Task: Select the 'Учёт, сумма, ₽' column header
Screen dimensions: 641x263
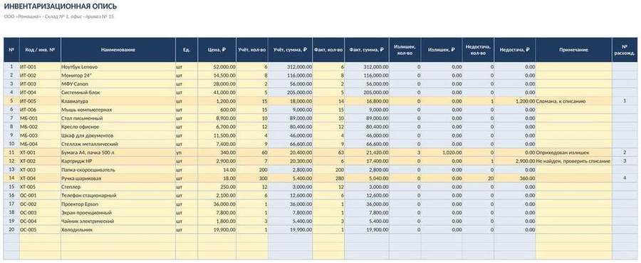Action: pyautogui.click(x=291, y=49)
